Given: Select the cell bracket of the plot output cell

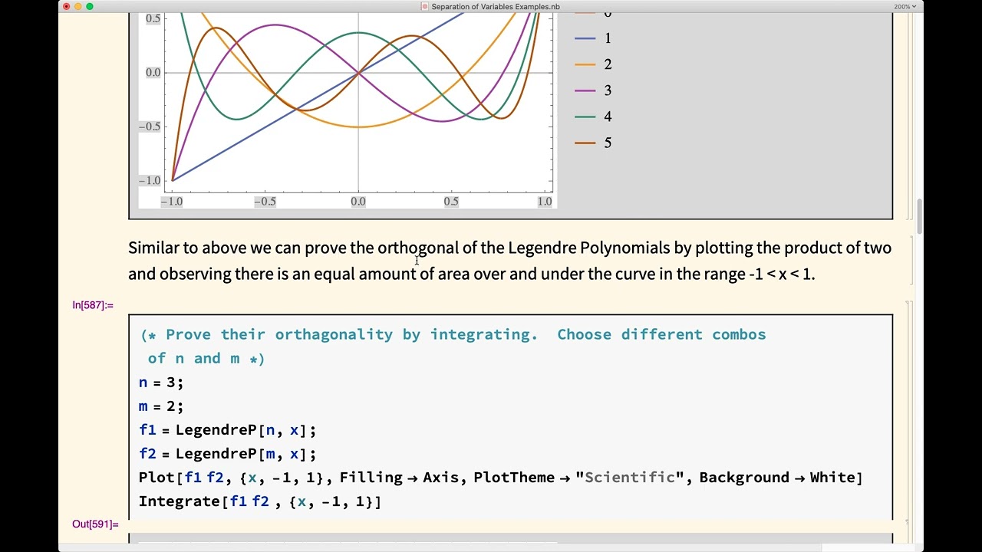Looking at the screenshot, I should pos(907,115).
